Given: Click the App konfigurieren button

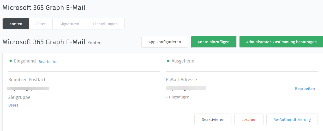Looking at the screenshot, I should 165,42.
